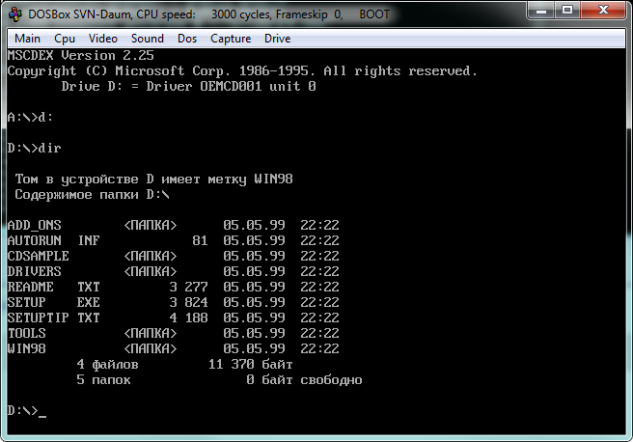The image size is (633, 442).
Task: Open the Main menu
Action: click(x=27, y=39)
